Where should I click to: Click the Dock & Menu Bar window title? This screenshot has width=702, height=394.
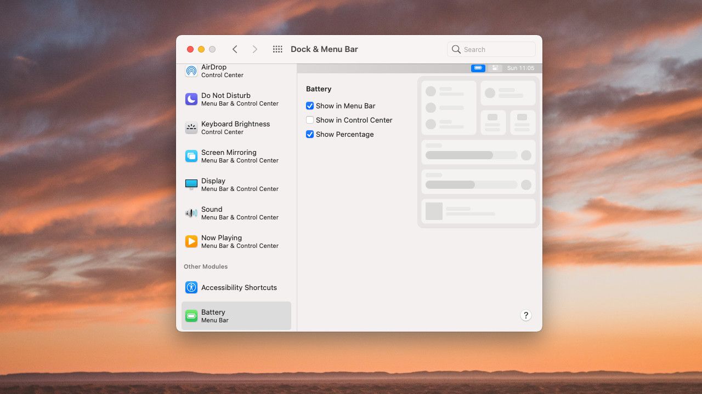point(324,49)
